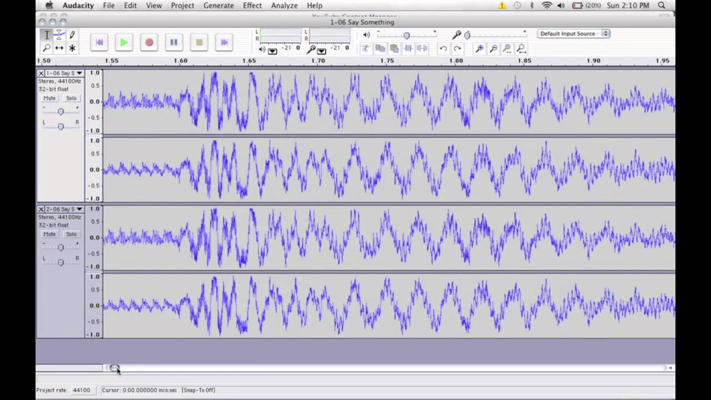This screenshot has width=711, height=400.
Task: Zoom out of the waveform
Action: (x=493, y=48)
